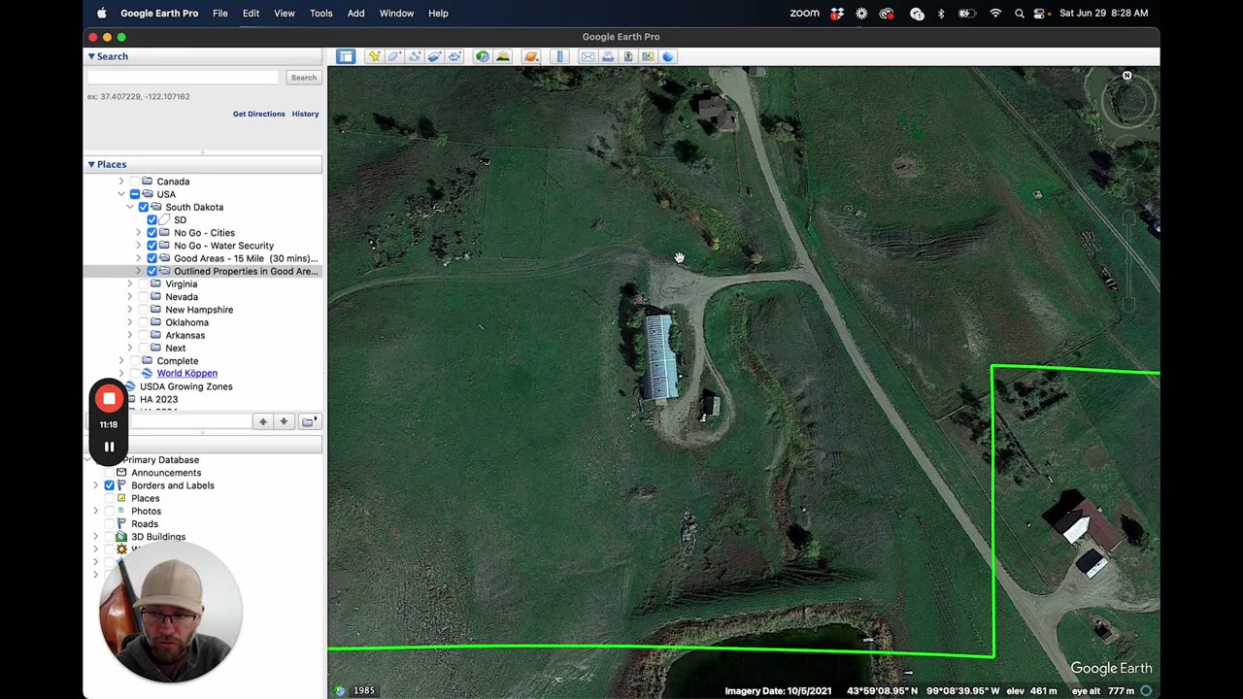Screen dimensions: 1243x699
Task: Click the search input field
Action: coord(183,78)
